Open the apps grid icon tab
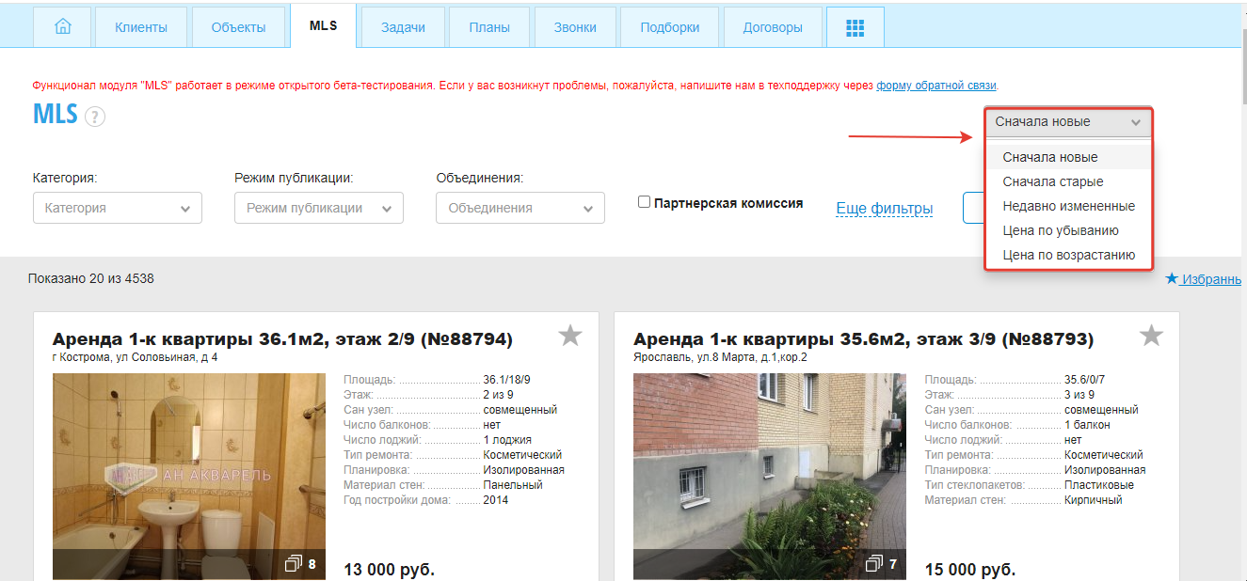The image size is (1247, 581). tap(855, 27)
